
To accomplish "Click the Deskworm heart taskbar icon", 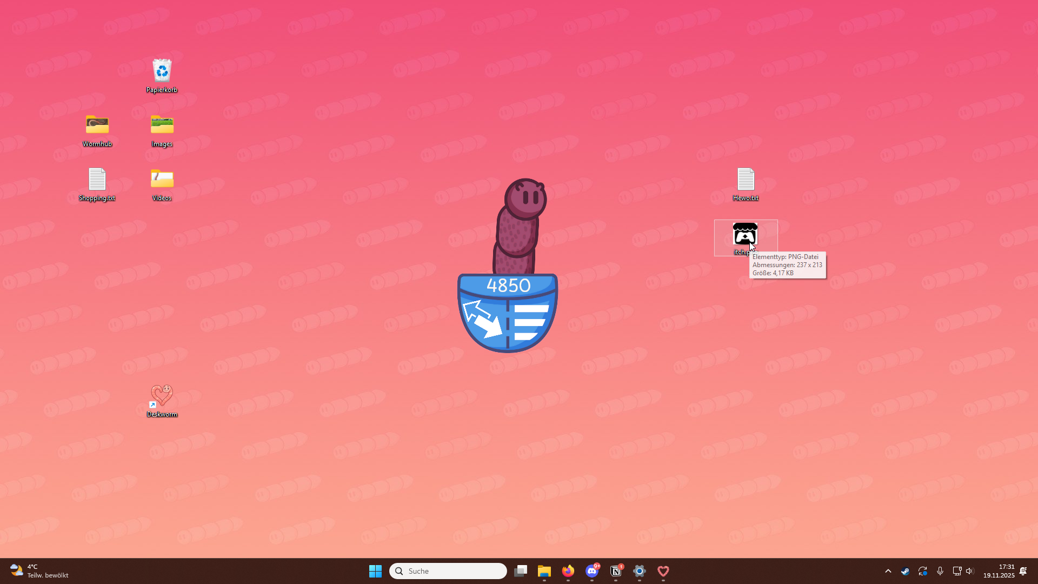I will pyautogui.click(x=663, y=571).
